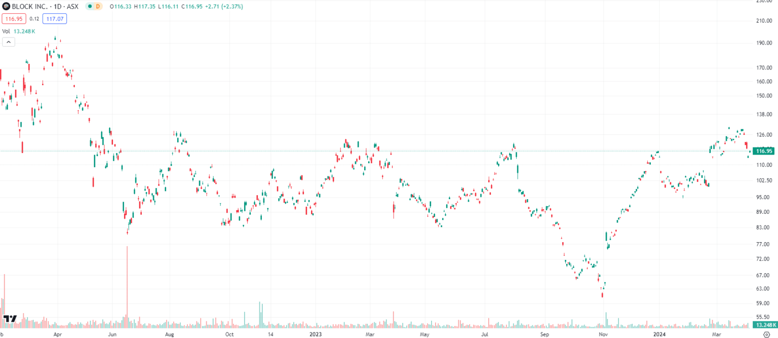The height and width of the screenshot is (338, 778).
Task: Toggle visibility of the Vol indicator
Action: [5, 31]
